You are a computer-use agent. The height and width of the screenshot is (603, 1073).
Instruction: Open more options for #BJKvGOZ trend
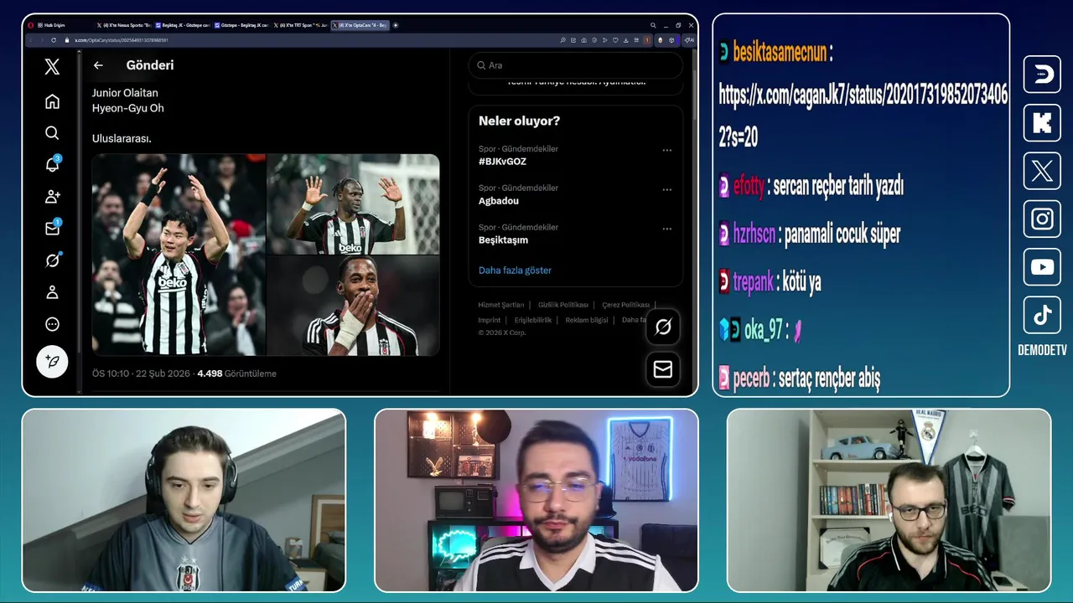[667, 151]
